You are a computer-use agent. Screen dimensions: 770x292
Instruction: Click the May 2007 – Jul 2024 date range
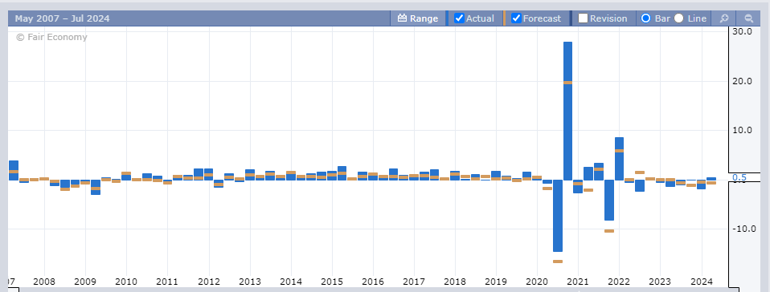pyautogui.click(x=63, y=18)
